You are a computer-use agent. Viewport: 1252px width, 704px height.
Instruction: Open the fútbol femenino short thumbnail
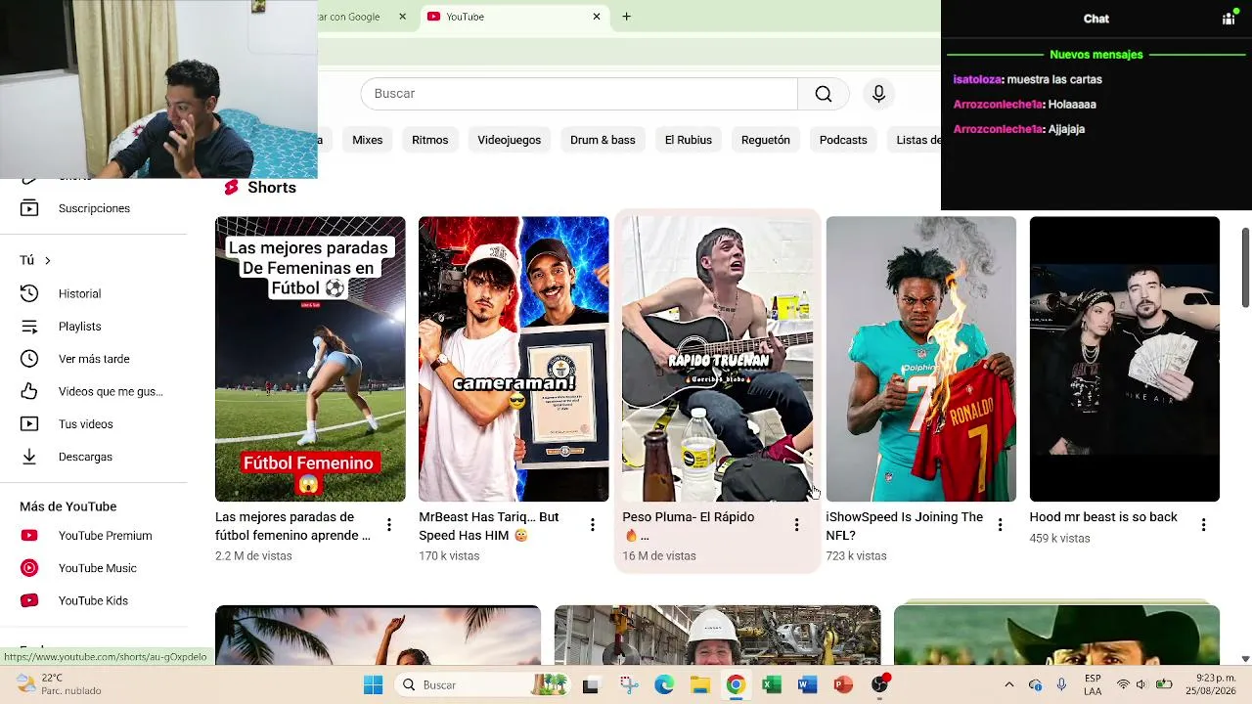pyautogui.click(x=310, y=359)
